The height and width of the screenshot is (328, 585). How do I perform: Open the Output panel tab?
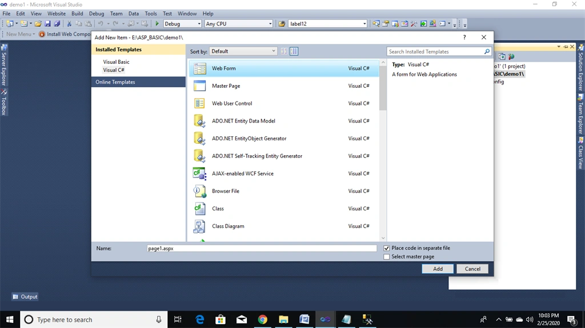point(25,297)
